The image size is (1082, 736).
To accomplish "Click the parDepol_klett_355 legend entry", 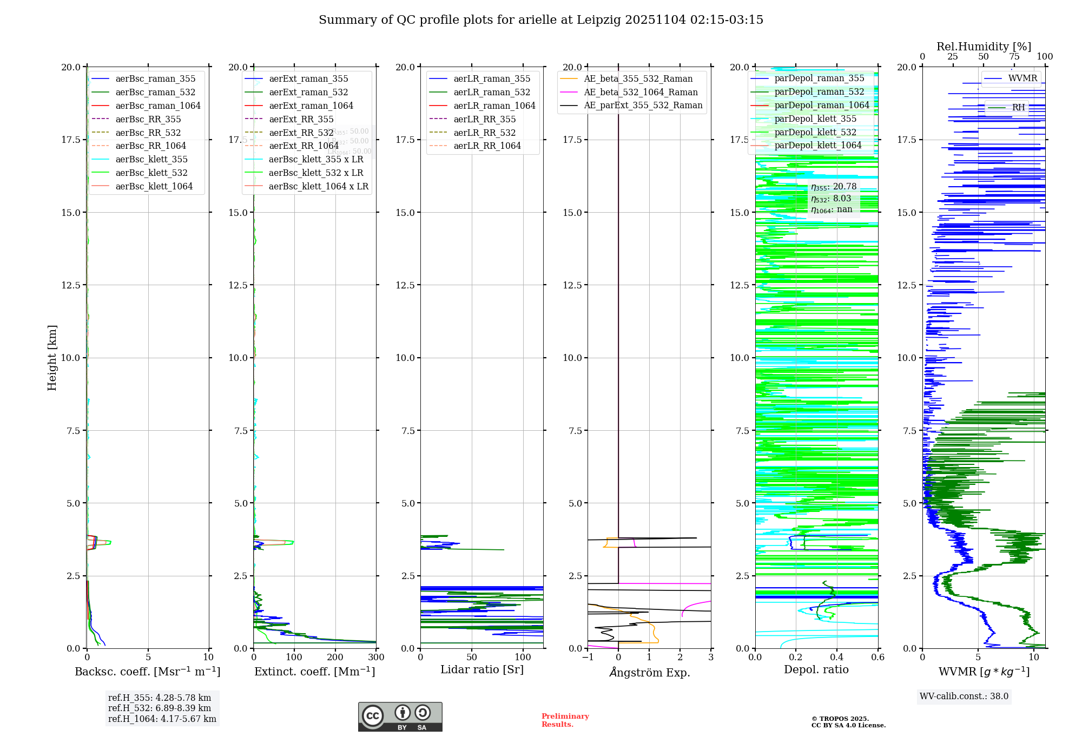I will coord(815,119).
